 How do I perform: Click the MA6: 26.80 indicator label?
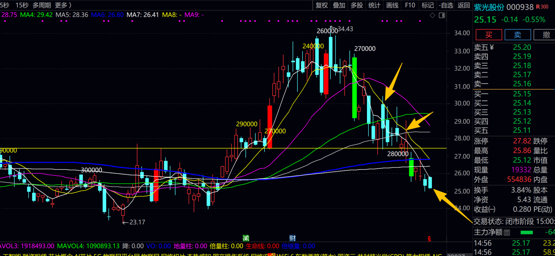107,15
